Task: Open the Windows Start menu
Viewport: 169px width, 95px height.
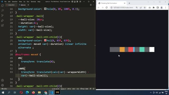Action: pos(3,92)
